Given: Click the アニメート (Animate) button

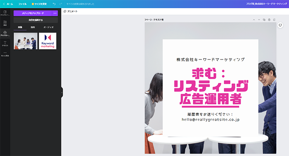Looking at the screenshot, I should (x=71, y=12).
